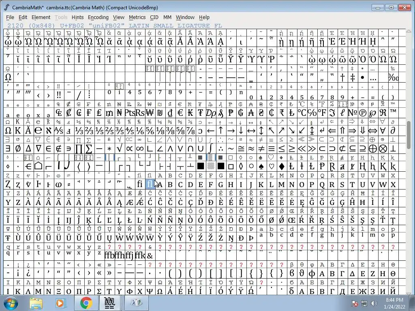Select the double dagger ‡ glyph
The width and height of the screenshot is (415, 311).
353,77
